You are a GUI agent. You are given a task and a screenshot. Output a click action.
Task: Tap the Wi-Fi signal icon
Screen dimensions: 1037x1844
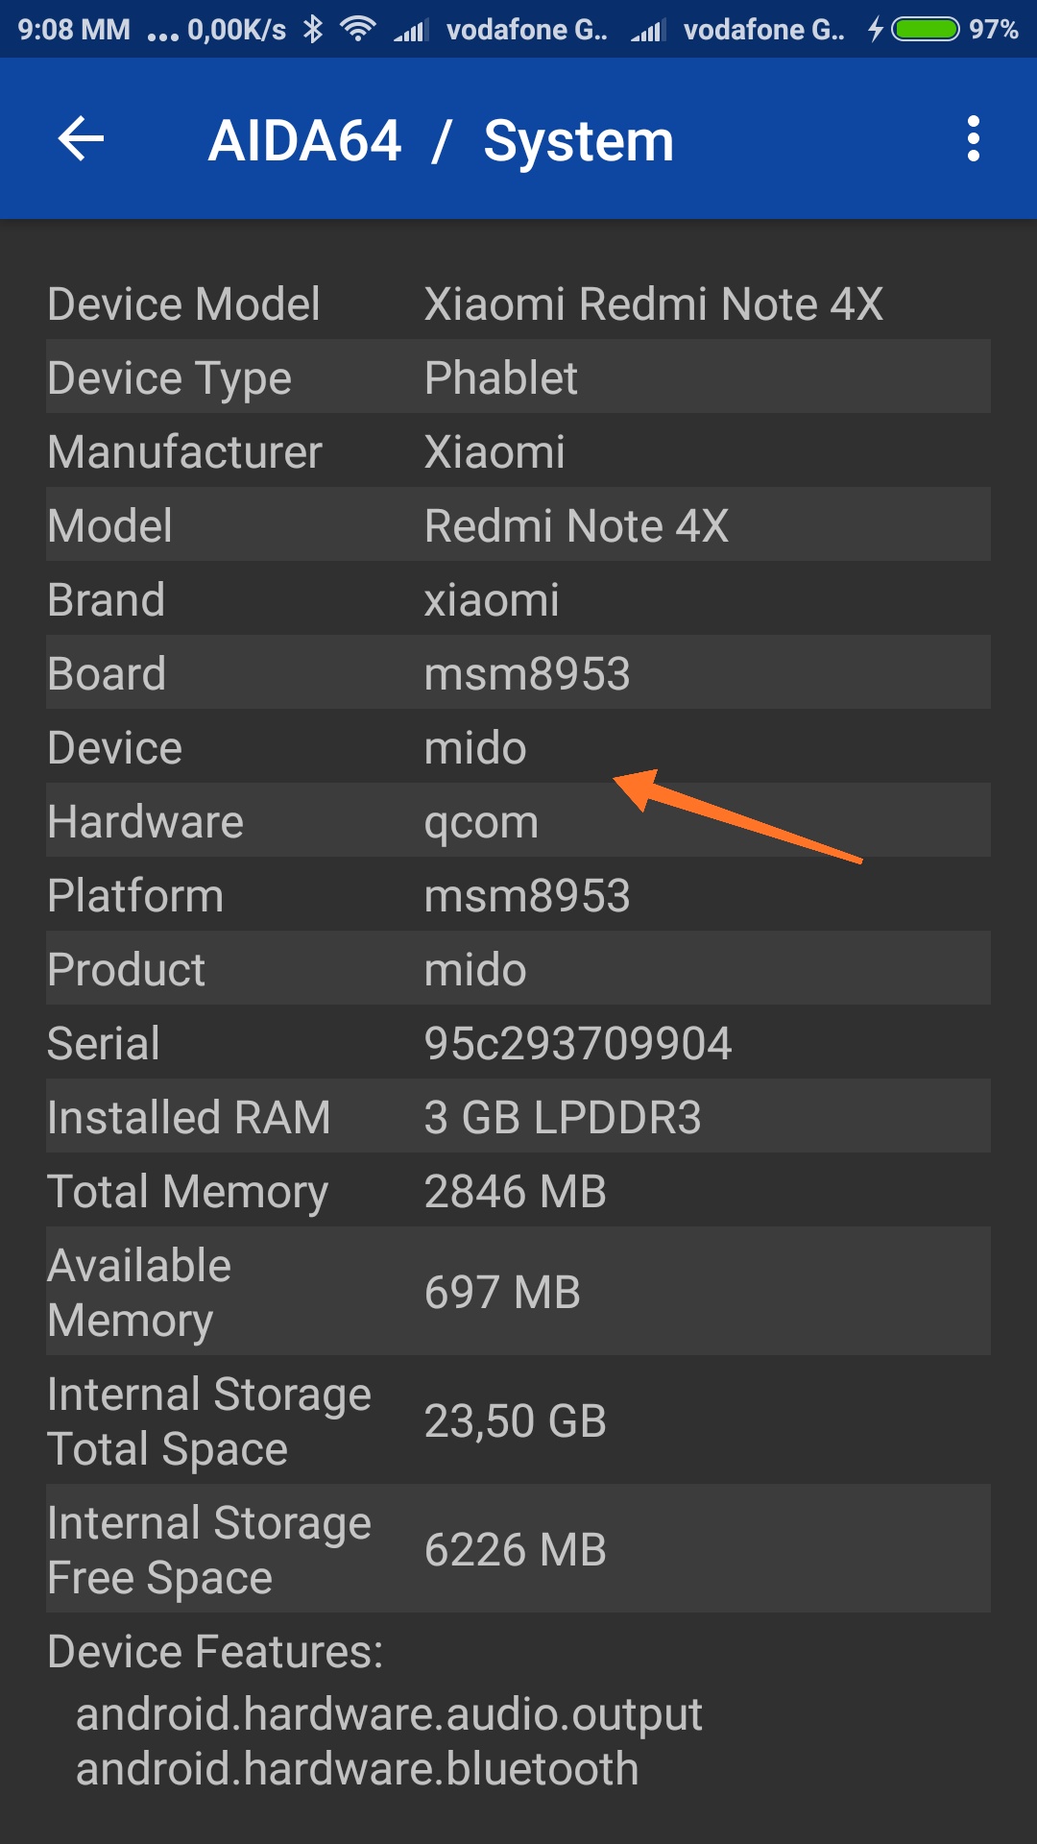click(x=358, y=30)
